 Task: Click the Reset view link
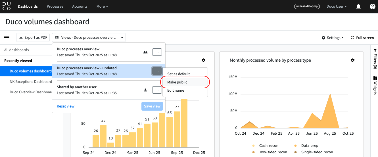tap(66, 106)
